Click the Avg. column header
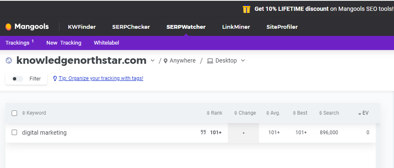Image resolution: width=394 pixels, height=168 pixels. pos(275,113)
